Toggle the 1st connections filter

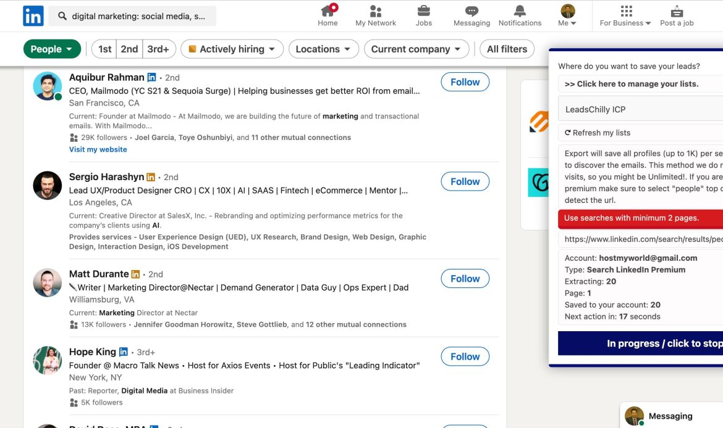coord(104,49)
